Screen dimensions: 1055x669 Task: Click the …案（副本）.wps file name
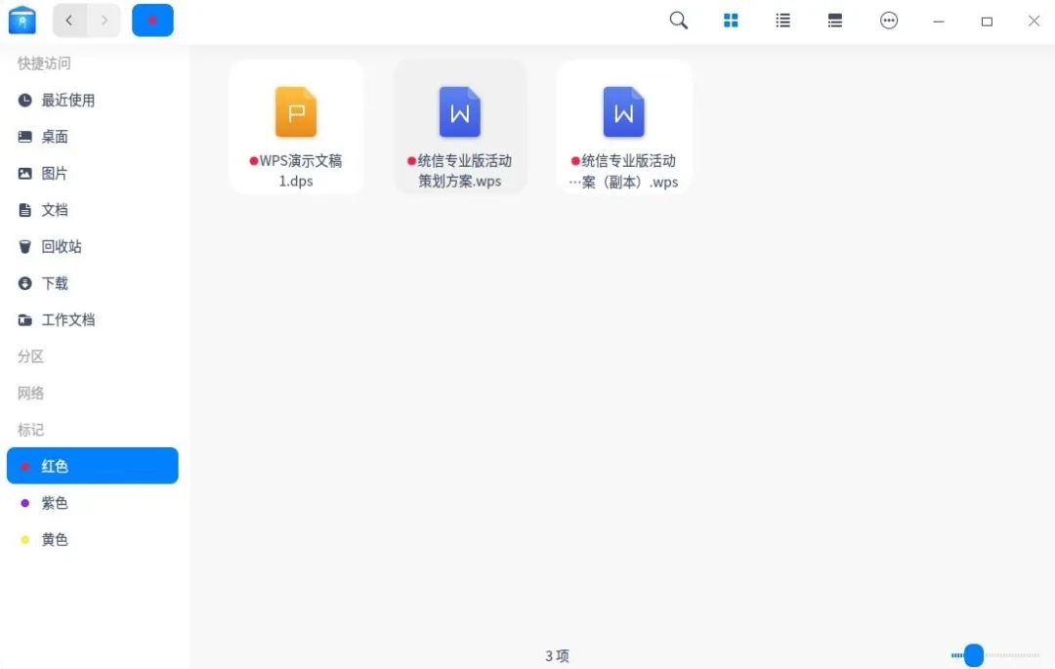click(623, 171)
